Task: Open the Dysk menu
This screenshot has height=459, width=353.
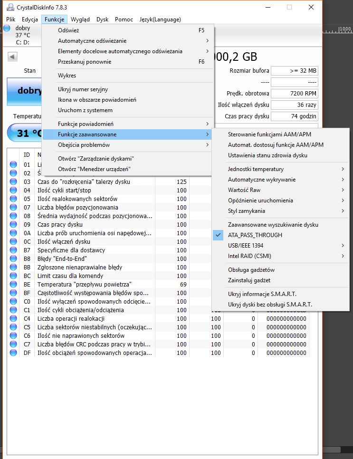Action: tap(103, 19)
